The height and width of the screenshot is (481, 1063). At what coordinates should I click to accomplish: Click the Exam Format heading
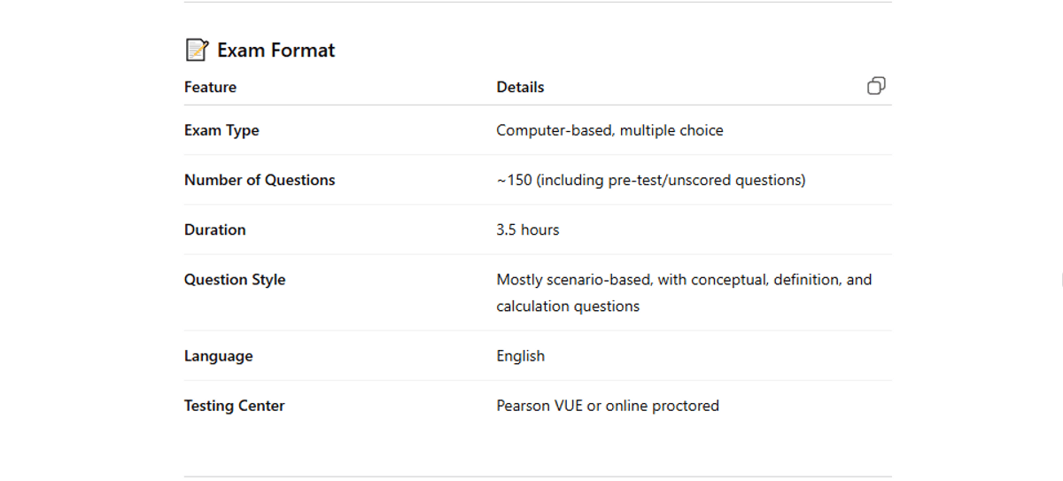coord(276,50)
